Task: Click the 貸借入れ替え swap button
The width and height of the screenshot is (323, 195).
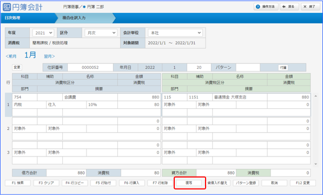Action: pos(217,183)
